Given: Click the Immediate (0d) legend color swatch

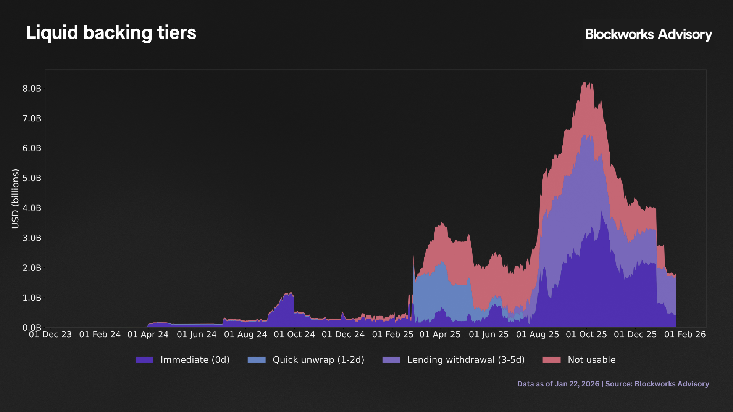Looking at the screenshot, I should pyautogui.click(x=144, y=360).
